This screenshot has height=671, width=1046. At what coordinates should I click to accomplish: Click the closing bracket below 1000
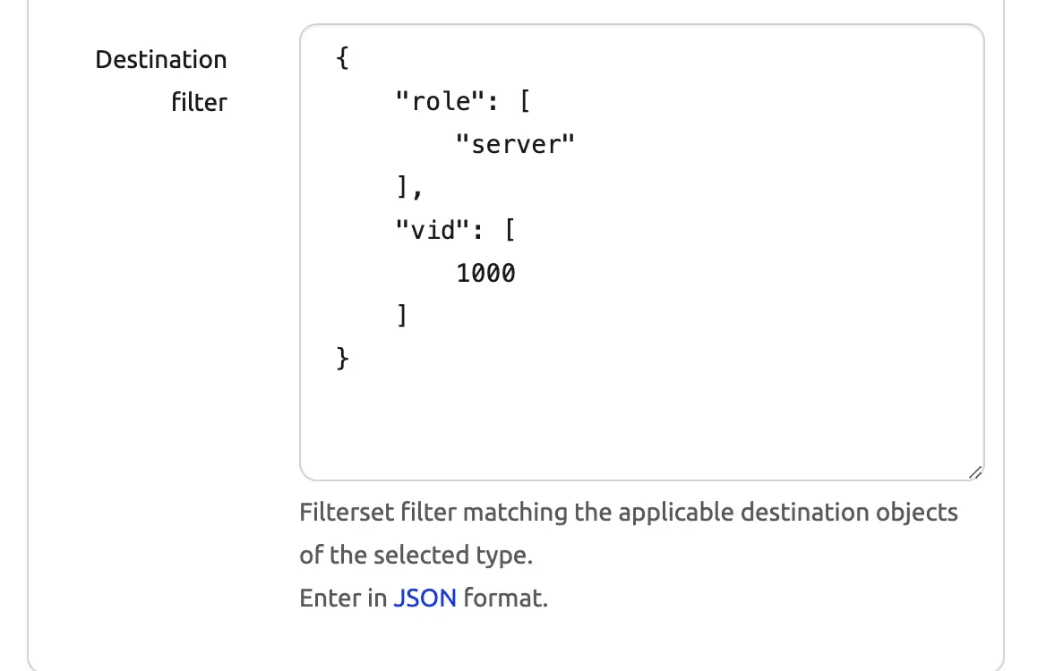point(402,316)
